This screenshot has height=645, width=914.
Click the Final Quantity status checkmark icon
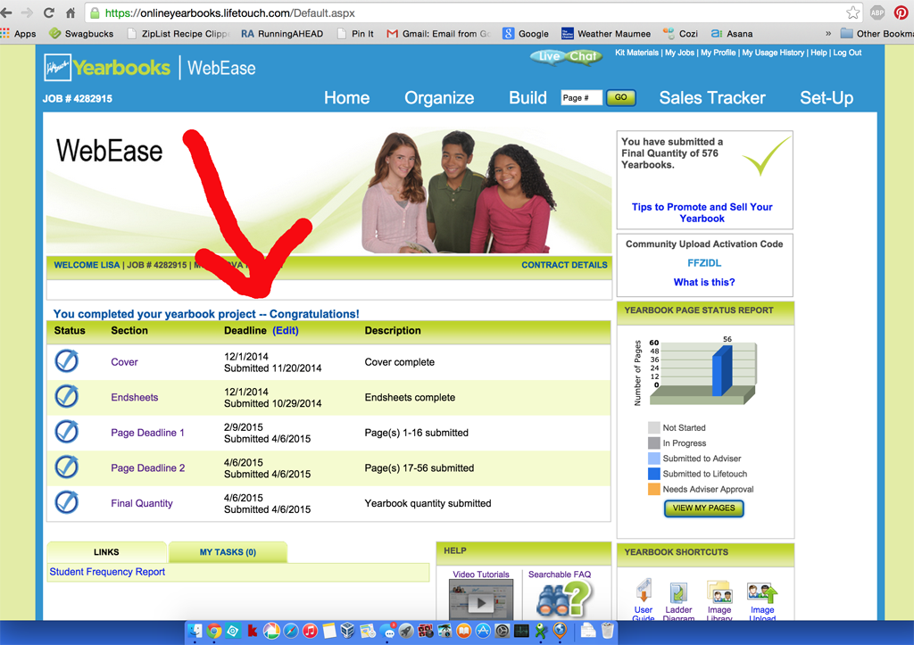[x=67, y=502]
